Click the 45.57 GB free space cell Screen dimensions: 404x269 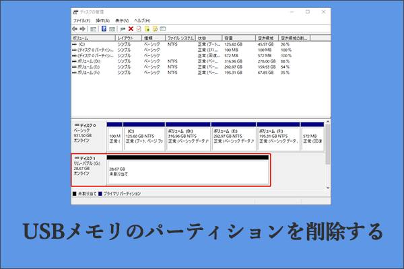coord(266,44)
